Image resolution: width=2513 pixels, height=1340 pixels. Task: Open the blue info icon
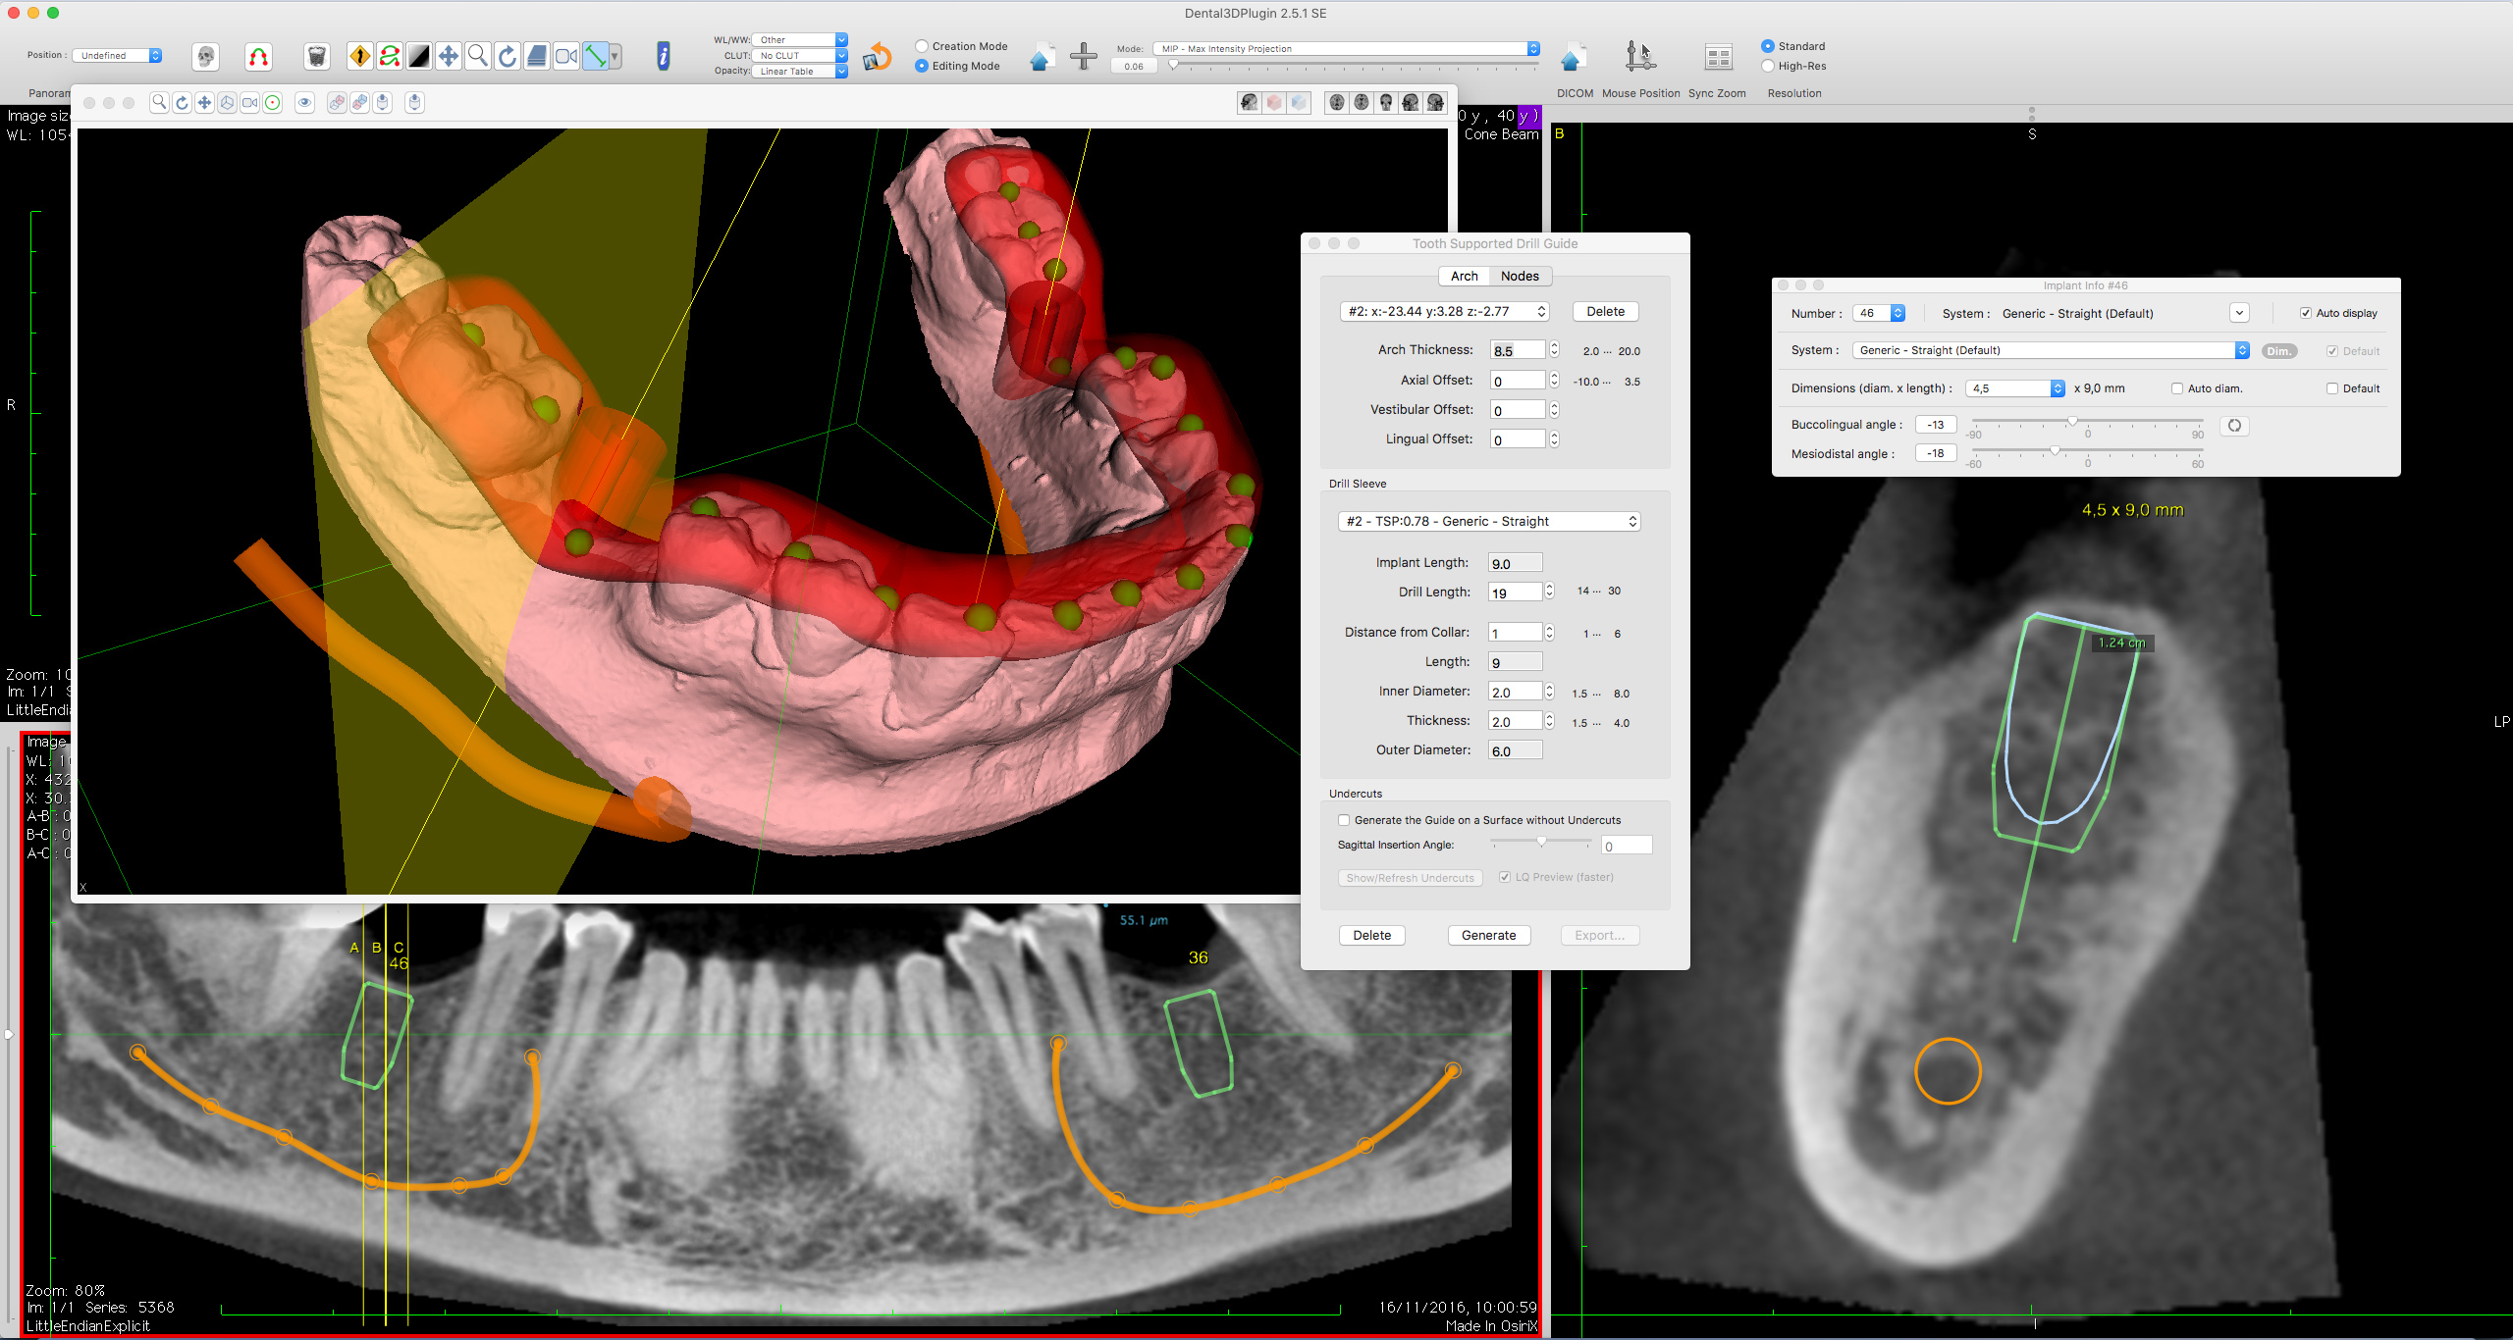click(664, 56)
